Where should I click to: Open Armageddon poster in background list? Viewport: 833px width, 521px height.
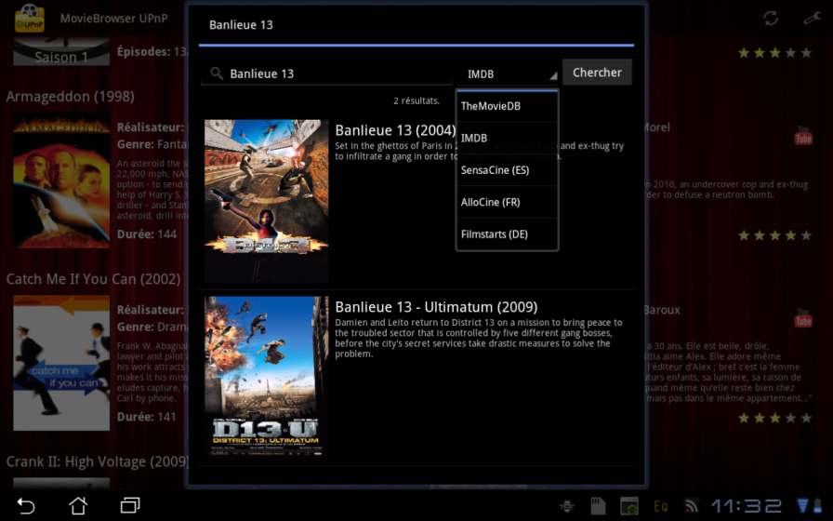[61, 180]
